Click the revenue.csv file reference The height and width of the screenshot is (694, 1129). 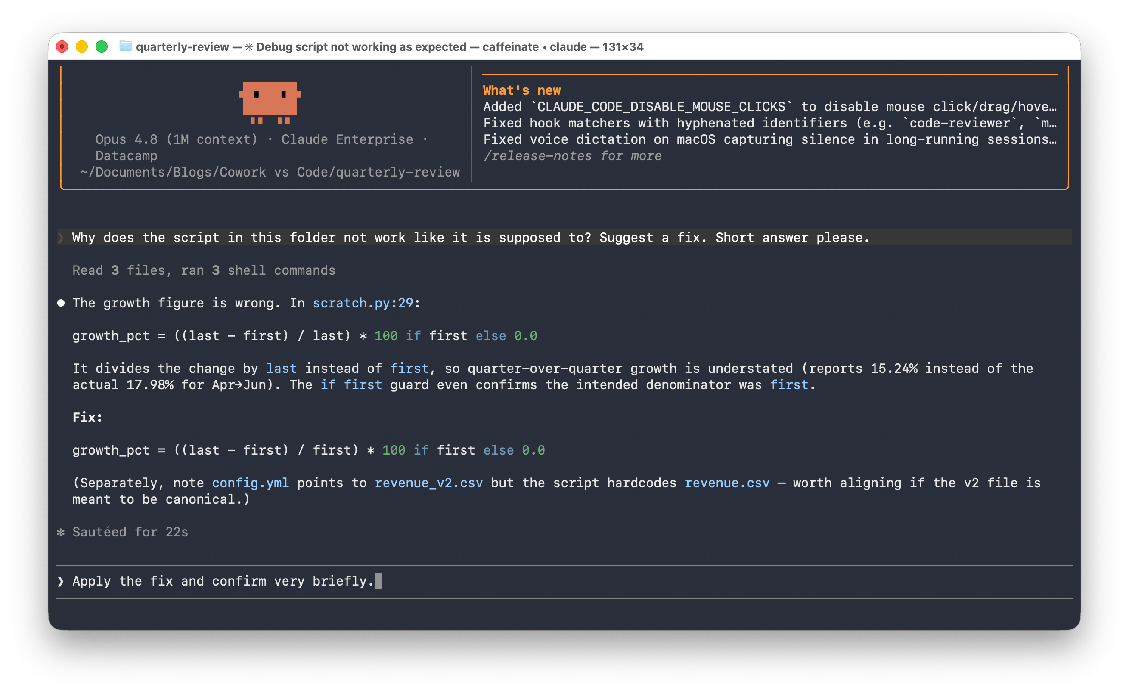[x=727, y=483]
